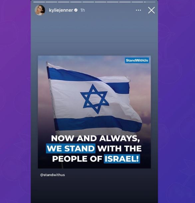This screenshot has width=195, height=203.
Task: Jump to the second story progress segment
Action: pyautogui.click(x=51, y=2)
